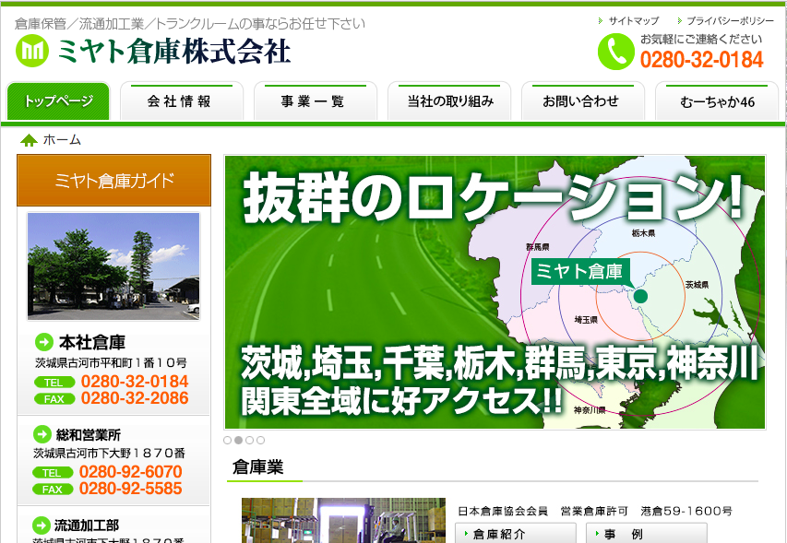
Task: Click the 倉庫業 section heading
Action: tap(258, 466)
